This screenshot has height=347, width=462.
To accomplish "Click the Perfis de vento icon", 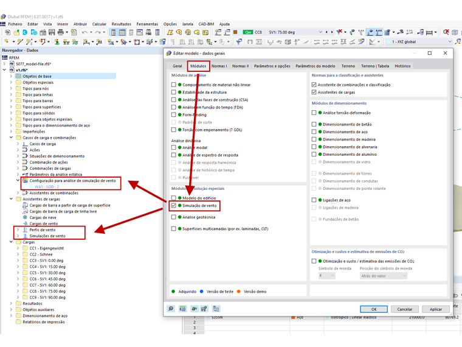I will pos(26,230).
